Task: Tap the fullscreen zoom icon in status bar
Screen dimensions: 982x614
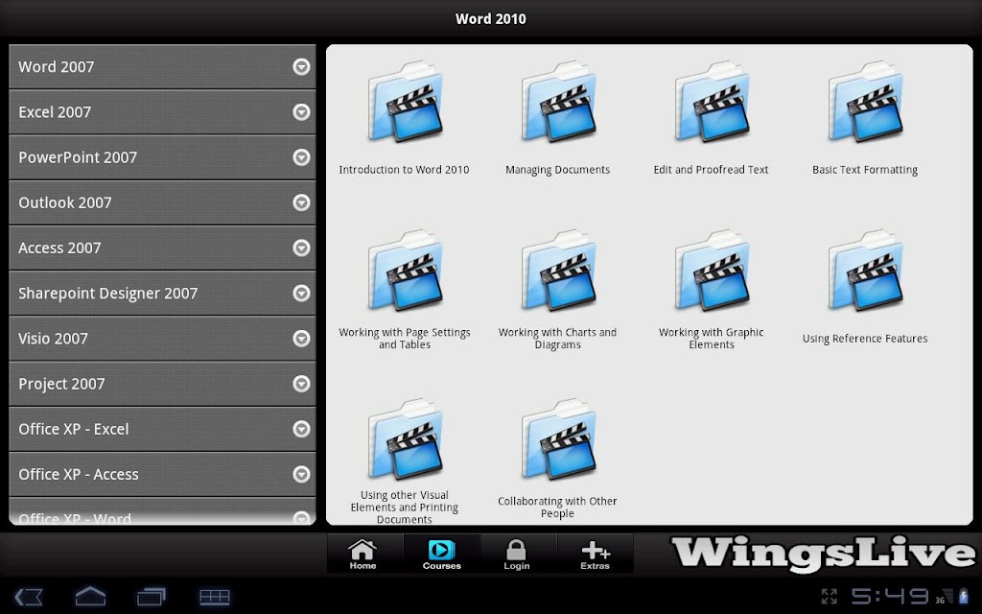Action: click(x=830, y=596)
